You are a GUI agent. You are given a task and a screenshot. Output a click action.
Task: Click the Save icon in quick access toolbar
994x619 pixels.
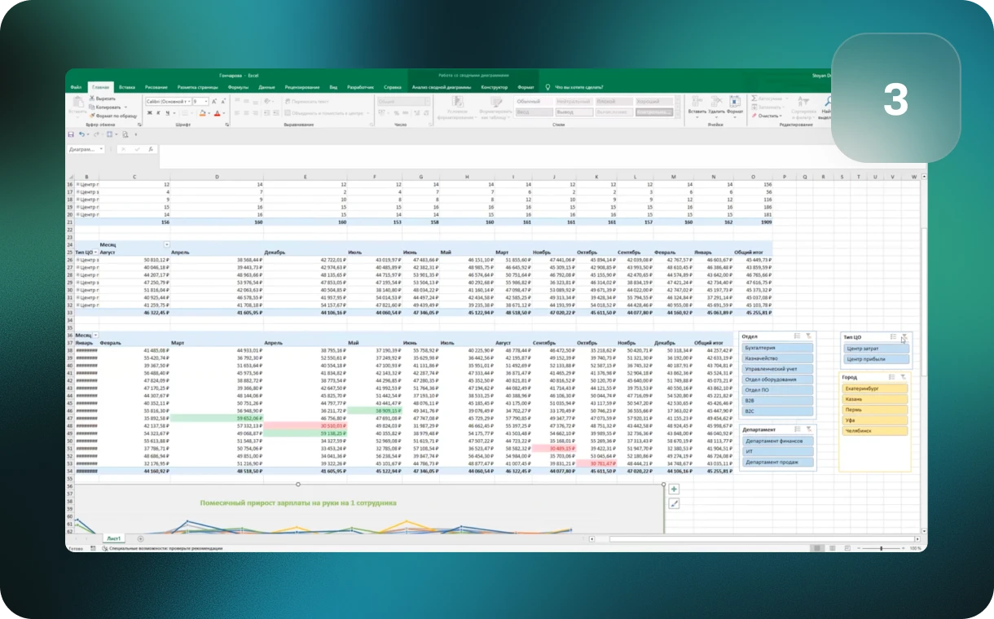pos(71,134)
